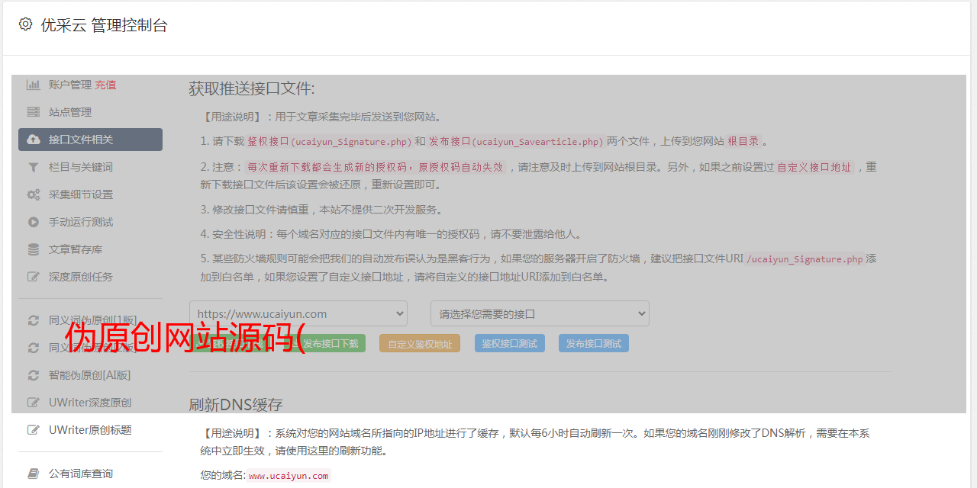Open the UWriter原创标题 sidebar item
Screen dimensions: 977x488
pyautogui.click(x=90, y=430)
